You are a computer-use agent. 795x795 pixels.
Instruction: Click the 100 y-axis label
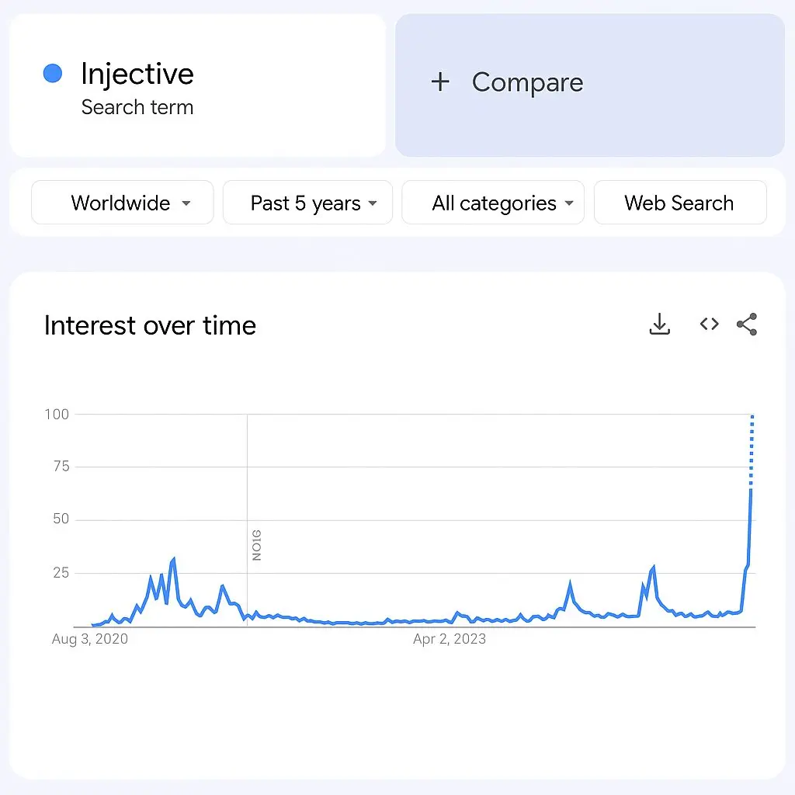57,415
